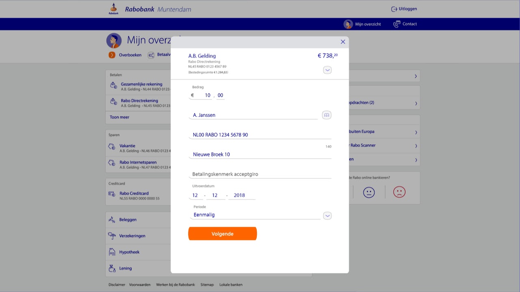Expand the Rabo Scanner row chevron
The image size is (520, 292).
[416, 146]
